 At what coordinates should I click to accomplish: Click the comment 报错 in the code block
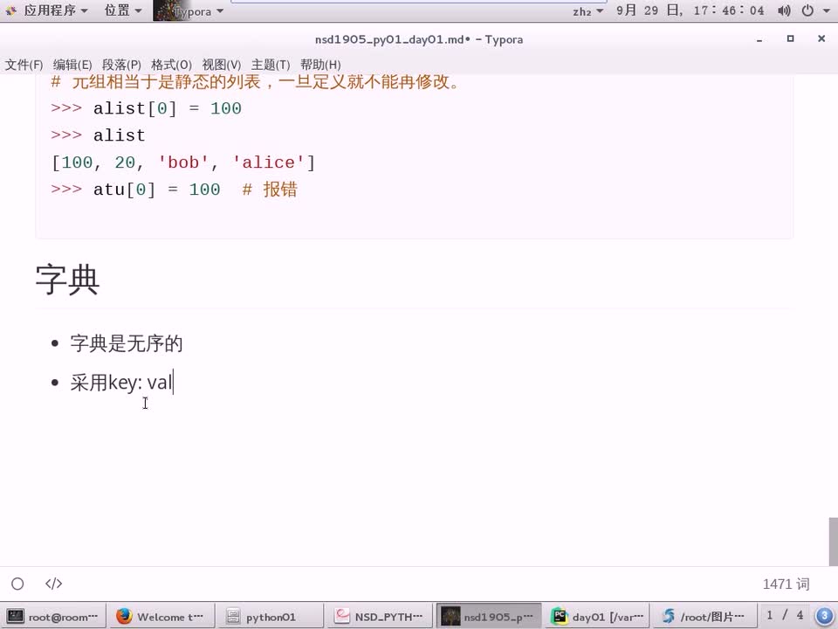pos(270,190)
